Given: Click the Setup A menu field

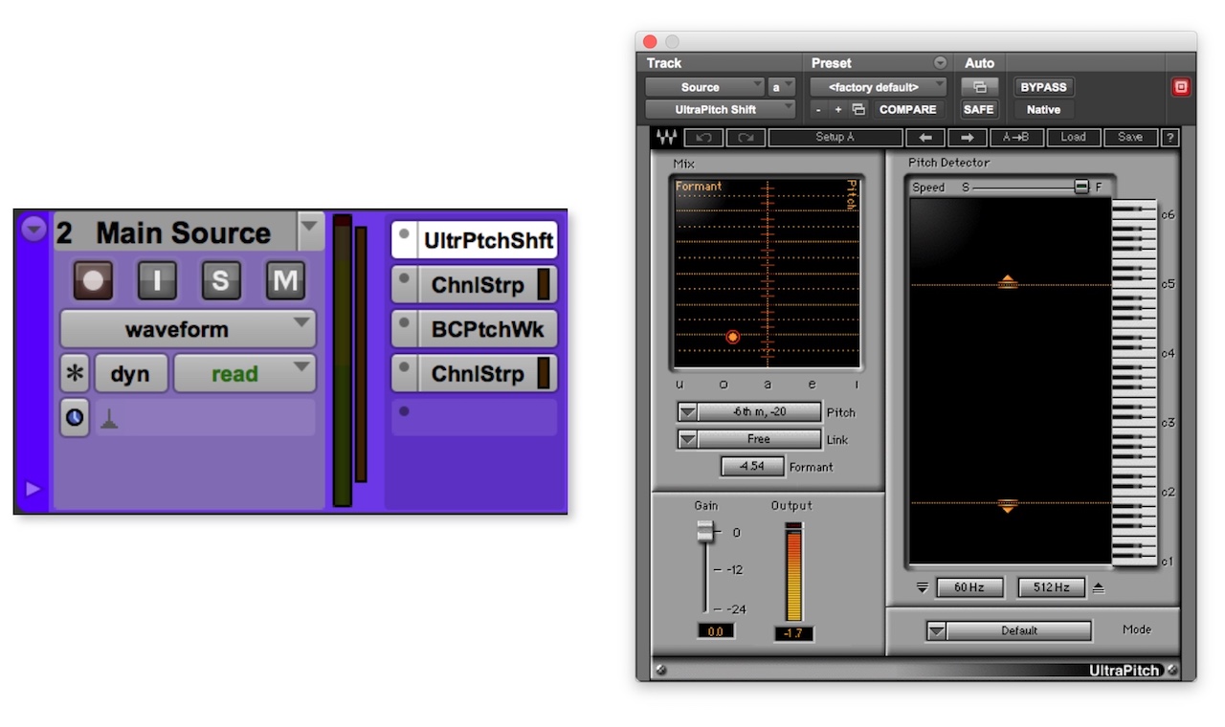Looking at the screenshot, I should point(835,138).
